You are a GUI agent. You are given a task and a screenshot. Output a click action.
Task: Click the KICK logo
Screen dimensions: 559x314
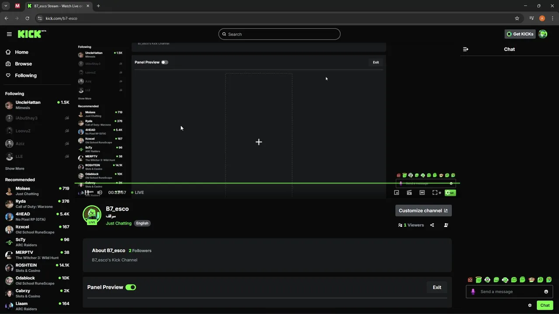coord(31,34)
